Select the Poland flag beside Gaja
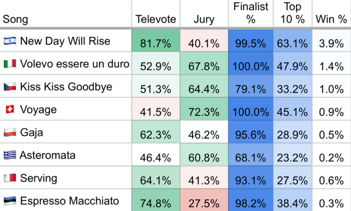 pos(10,132)
